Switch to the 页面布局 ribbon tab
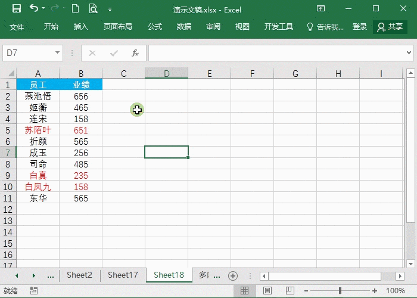The height and width of the screenshot is (298, 417). [x=118, y=27]
